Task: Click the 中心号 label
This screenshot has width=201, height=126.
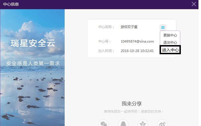Action: point(104,41)
